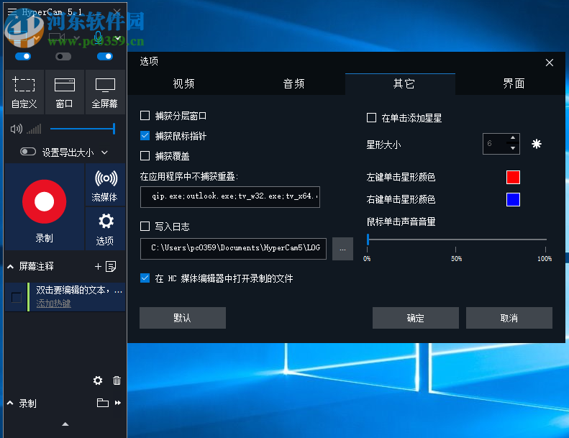
Task: Decrease 星形大小 with down stepper arrow
Action: point(513,148)
